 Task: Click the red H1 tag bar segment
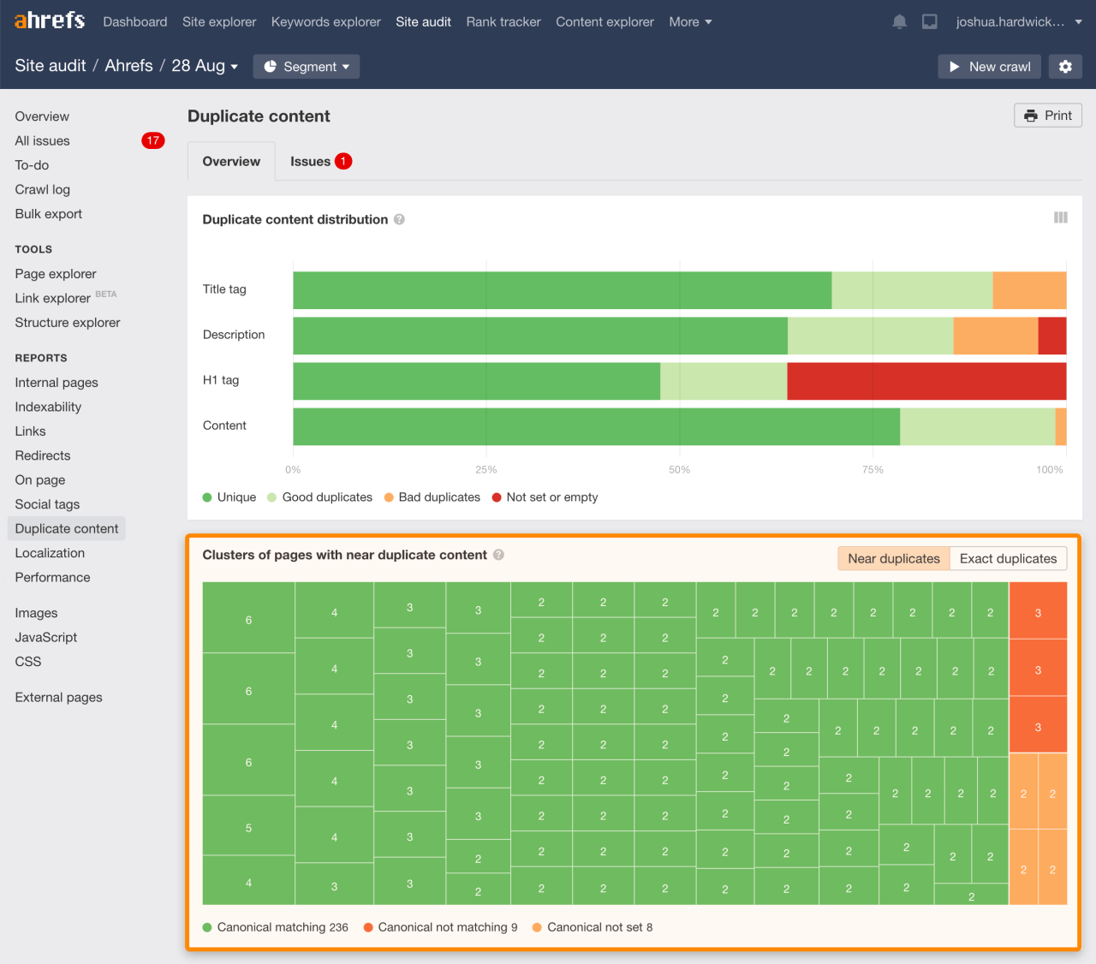926,381
